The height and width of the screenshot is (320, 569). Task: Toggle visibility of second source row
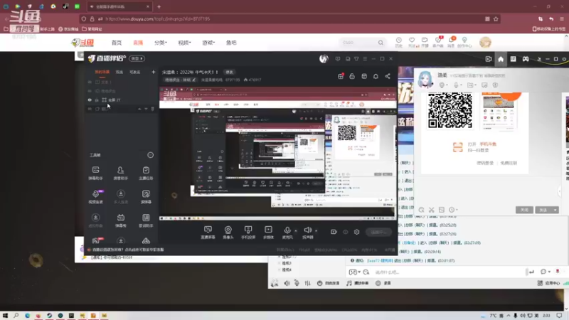90,91
